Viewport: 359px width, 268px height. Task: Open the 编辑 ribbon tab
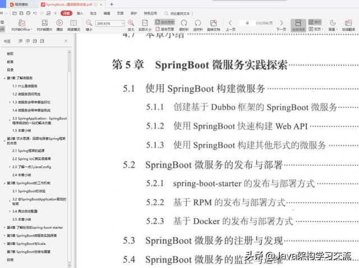click(x=107, y=13)
